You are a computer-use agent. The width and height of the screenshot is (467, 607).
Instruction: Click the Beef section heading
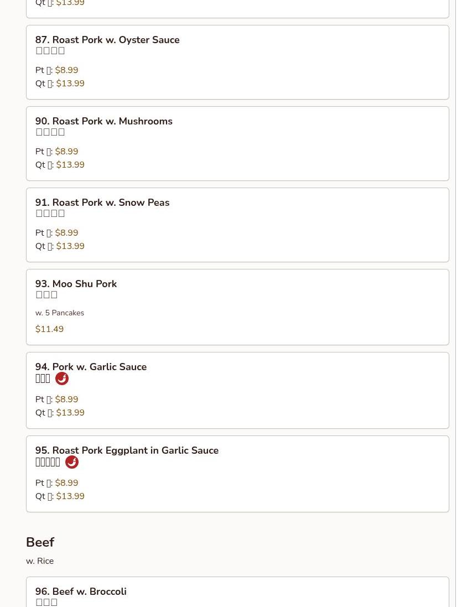(40, 543)
